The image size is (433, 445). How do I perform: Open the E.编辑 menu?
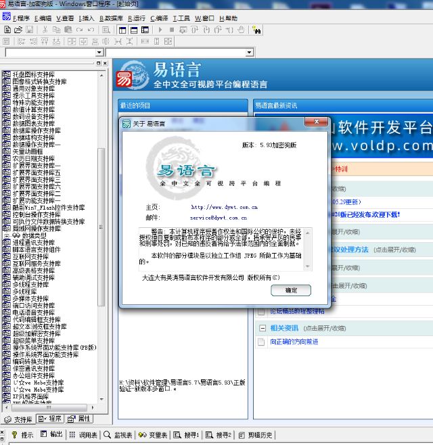coord(43,18)
